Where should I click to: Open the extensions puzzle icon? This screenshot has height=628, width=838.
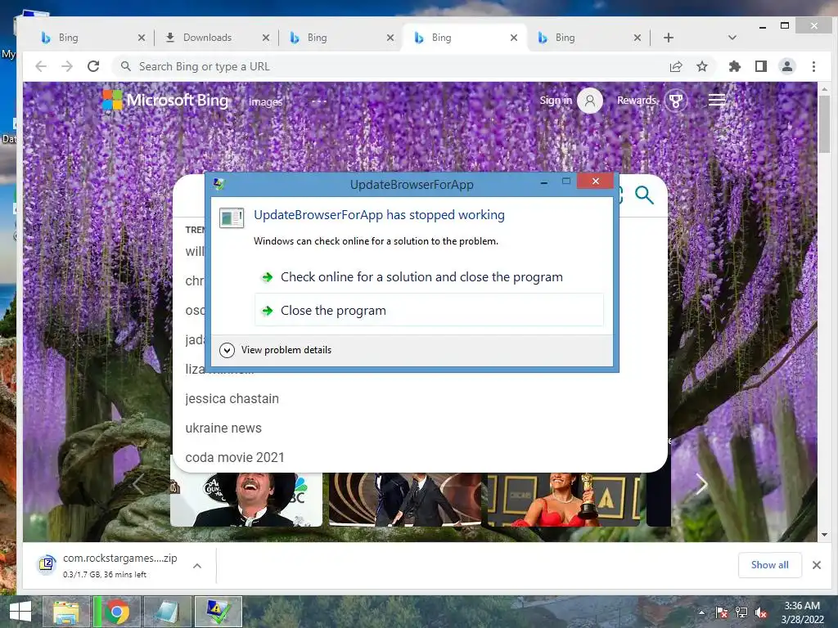click(x=735, y=66)
